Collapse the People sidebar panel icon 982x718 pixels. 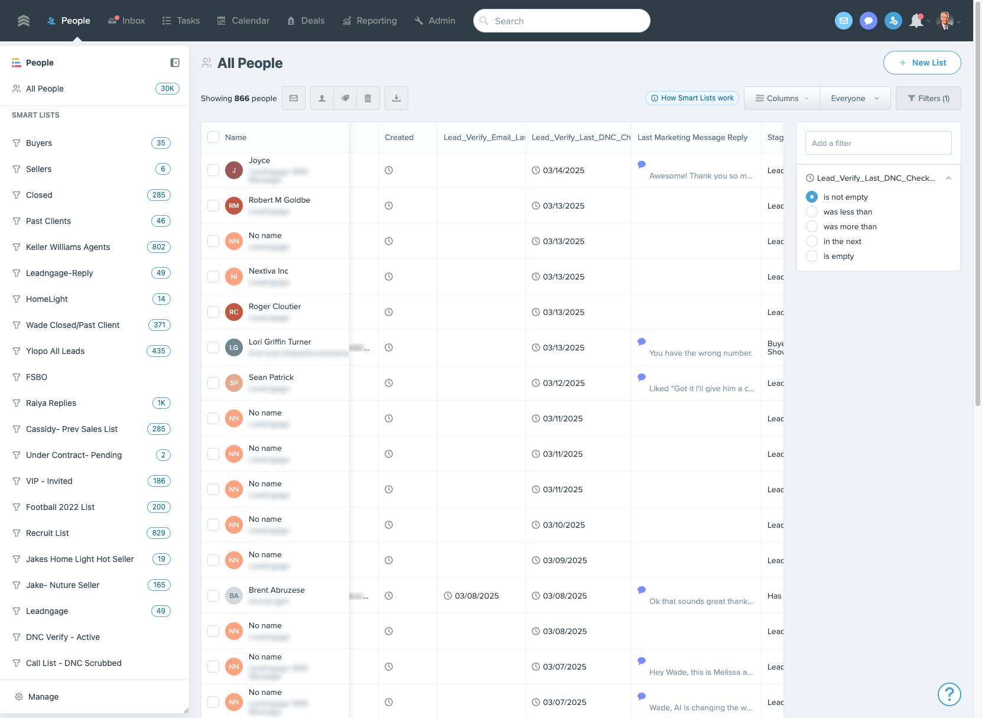click(175, 63)
